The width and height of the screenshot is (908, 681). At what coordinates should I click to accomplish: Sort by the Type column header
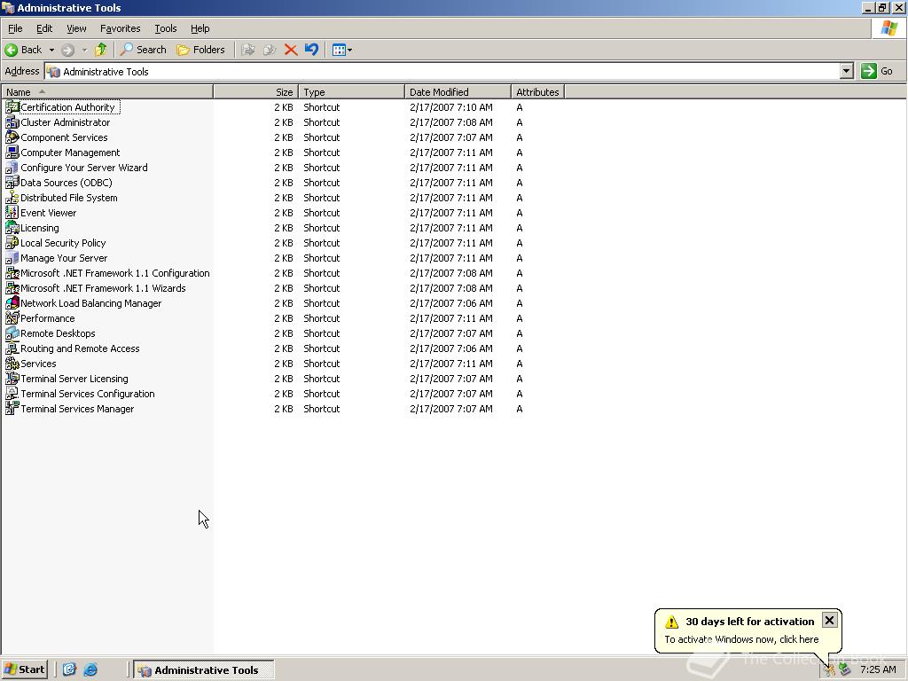(x=351, y=92)
